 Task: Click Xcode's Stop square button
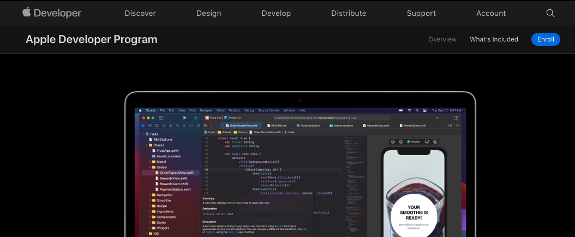(x=195, y=118)
